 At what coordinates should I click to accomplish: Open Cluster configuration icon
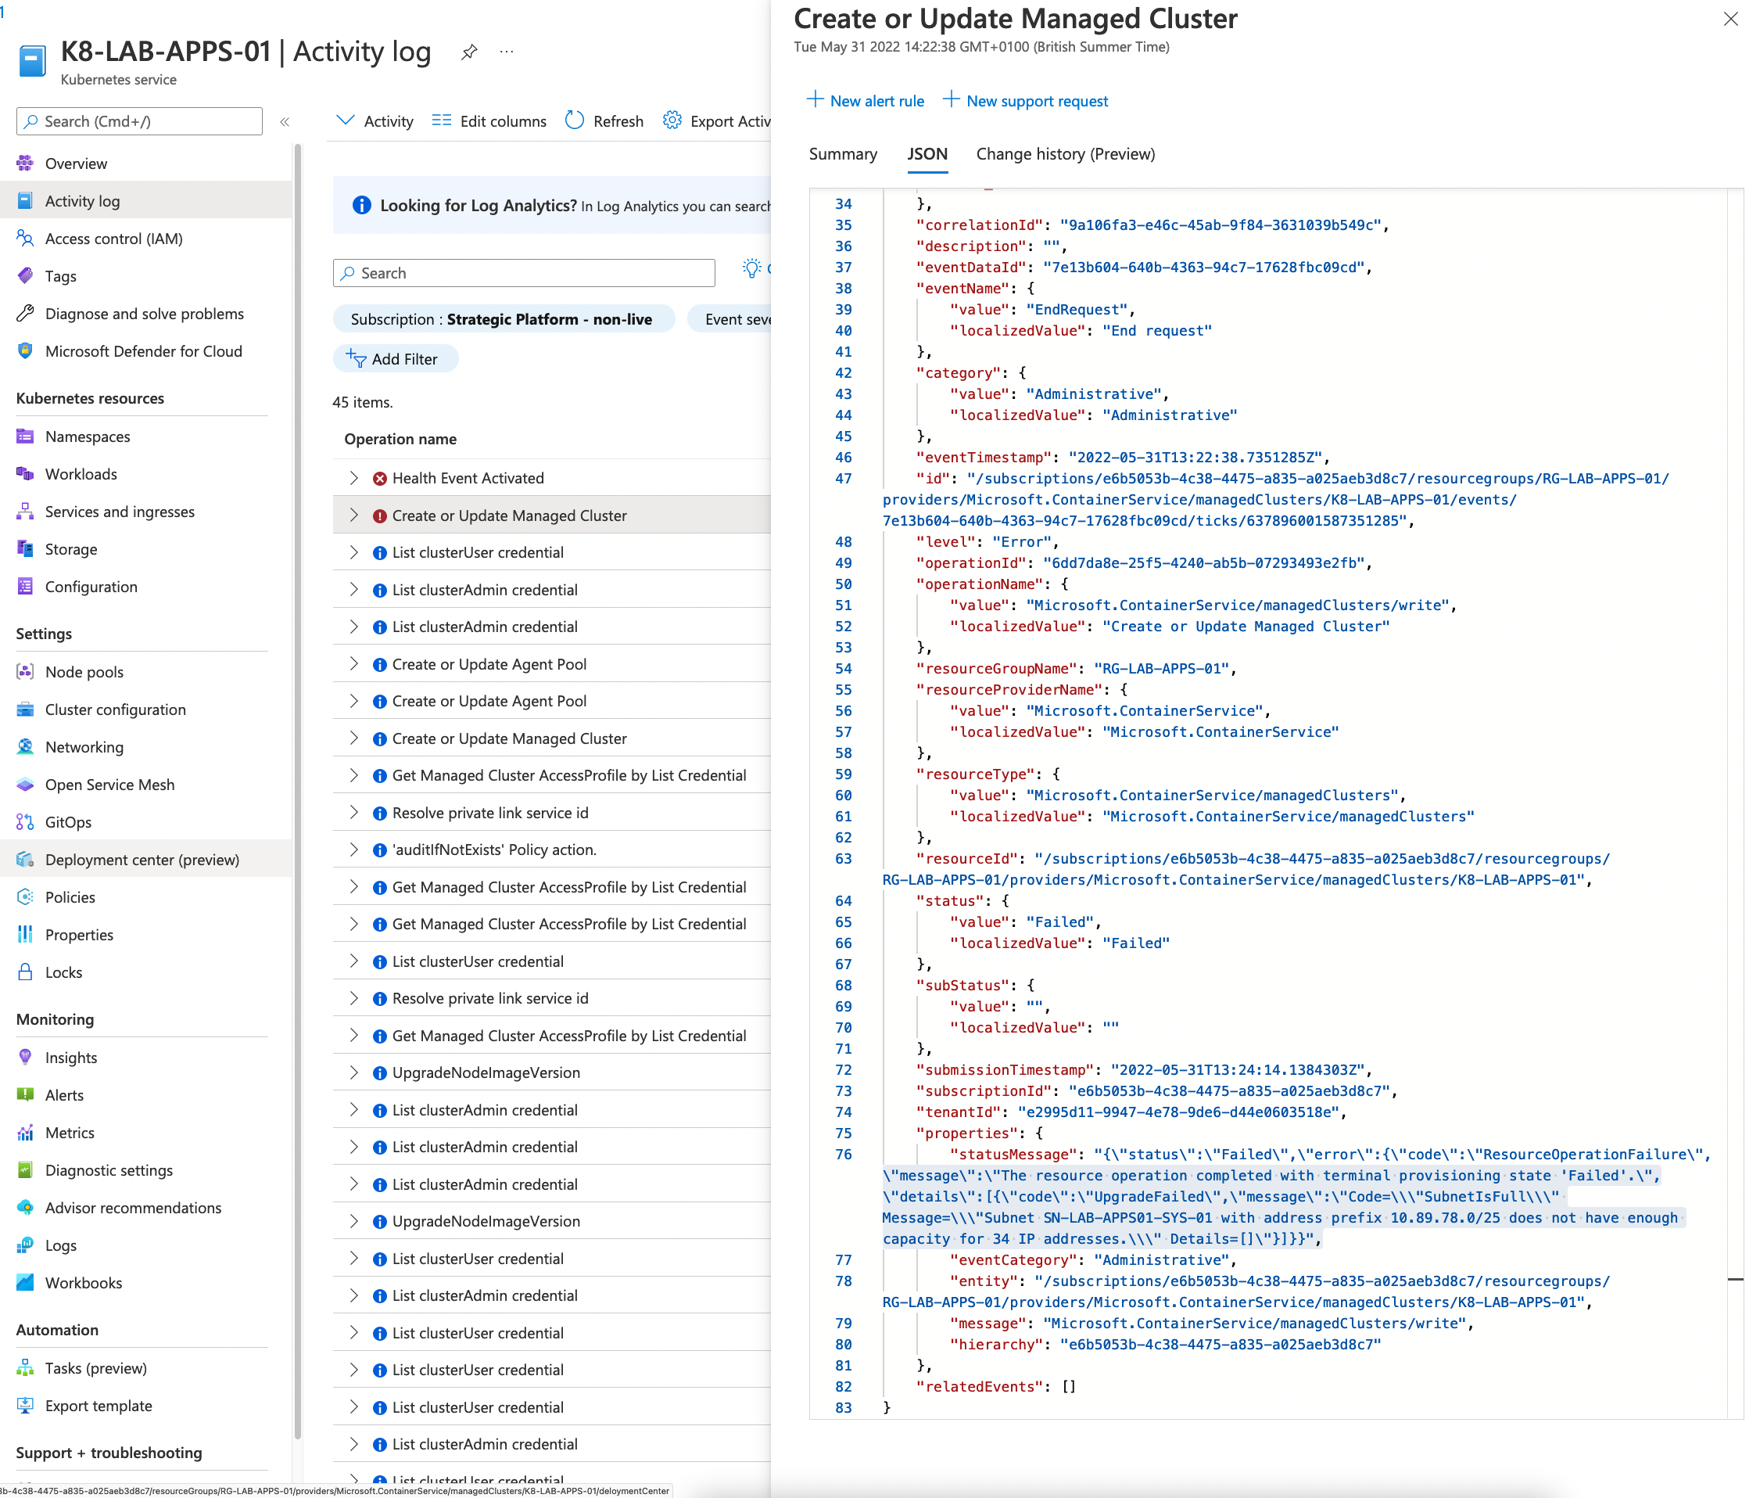26,709
